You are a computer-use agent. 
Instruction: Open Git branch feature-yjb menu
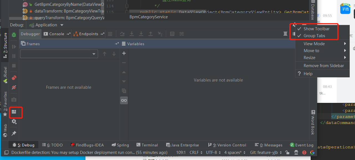pos(266,153)
